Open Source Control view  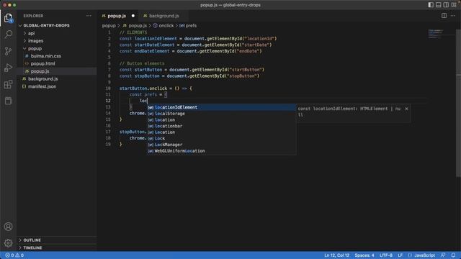[x=8, y=51]
